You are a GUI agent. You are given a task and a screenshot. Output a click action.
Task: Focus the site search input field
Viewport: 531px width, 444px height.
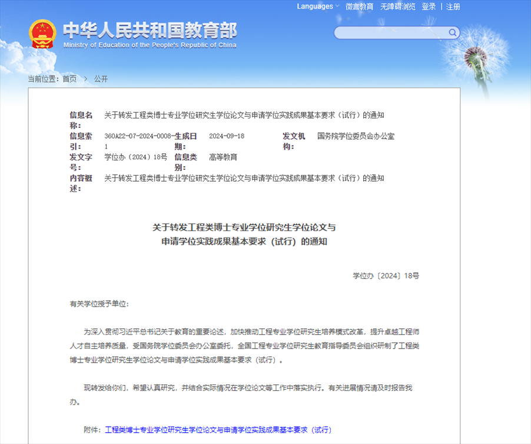(390, 32)
